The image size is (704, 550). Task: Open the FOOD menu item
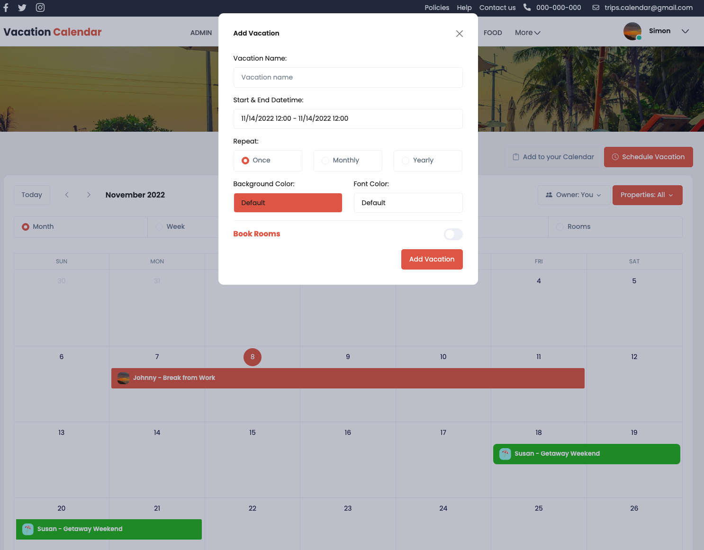(x=493, y=33)
